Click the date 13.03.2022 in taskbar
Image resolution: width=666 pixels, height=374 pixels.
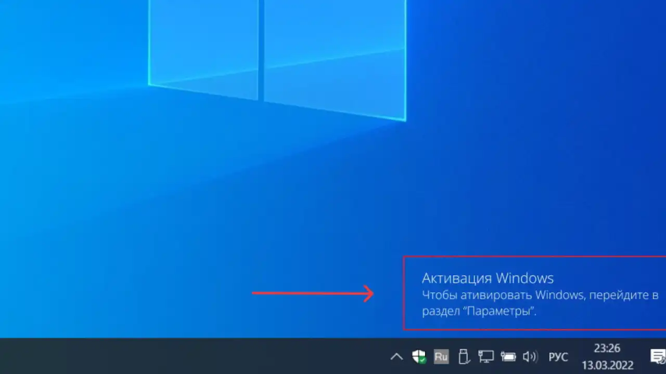[607, 365]
